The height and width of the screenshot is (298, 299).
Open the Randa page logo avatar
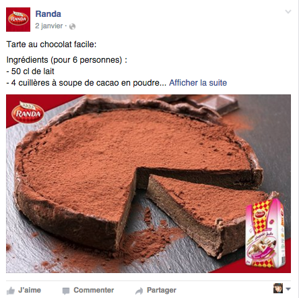pyautogui.click(x=18, y=20)
